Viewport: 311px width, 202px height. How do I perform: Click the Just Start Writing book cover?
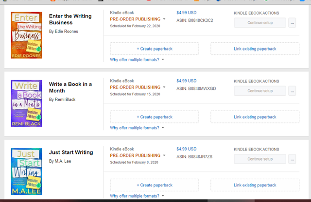coord(27,171)
